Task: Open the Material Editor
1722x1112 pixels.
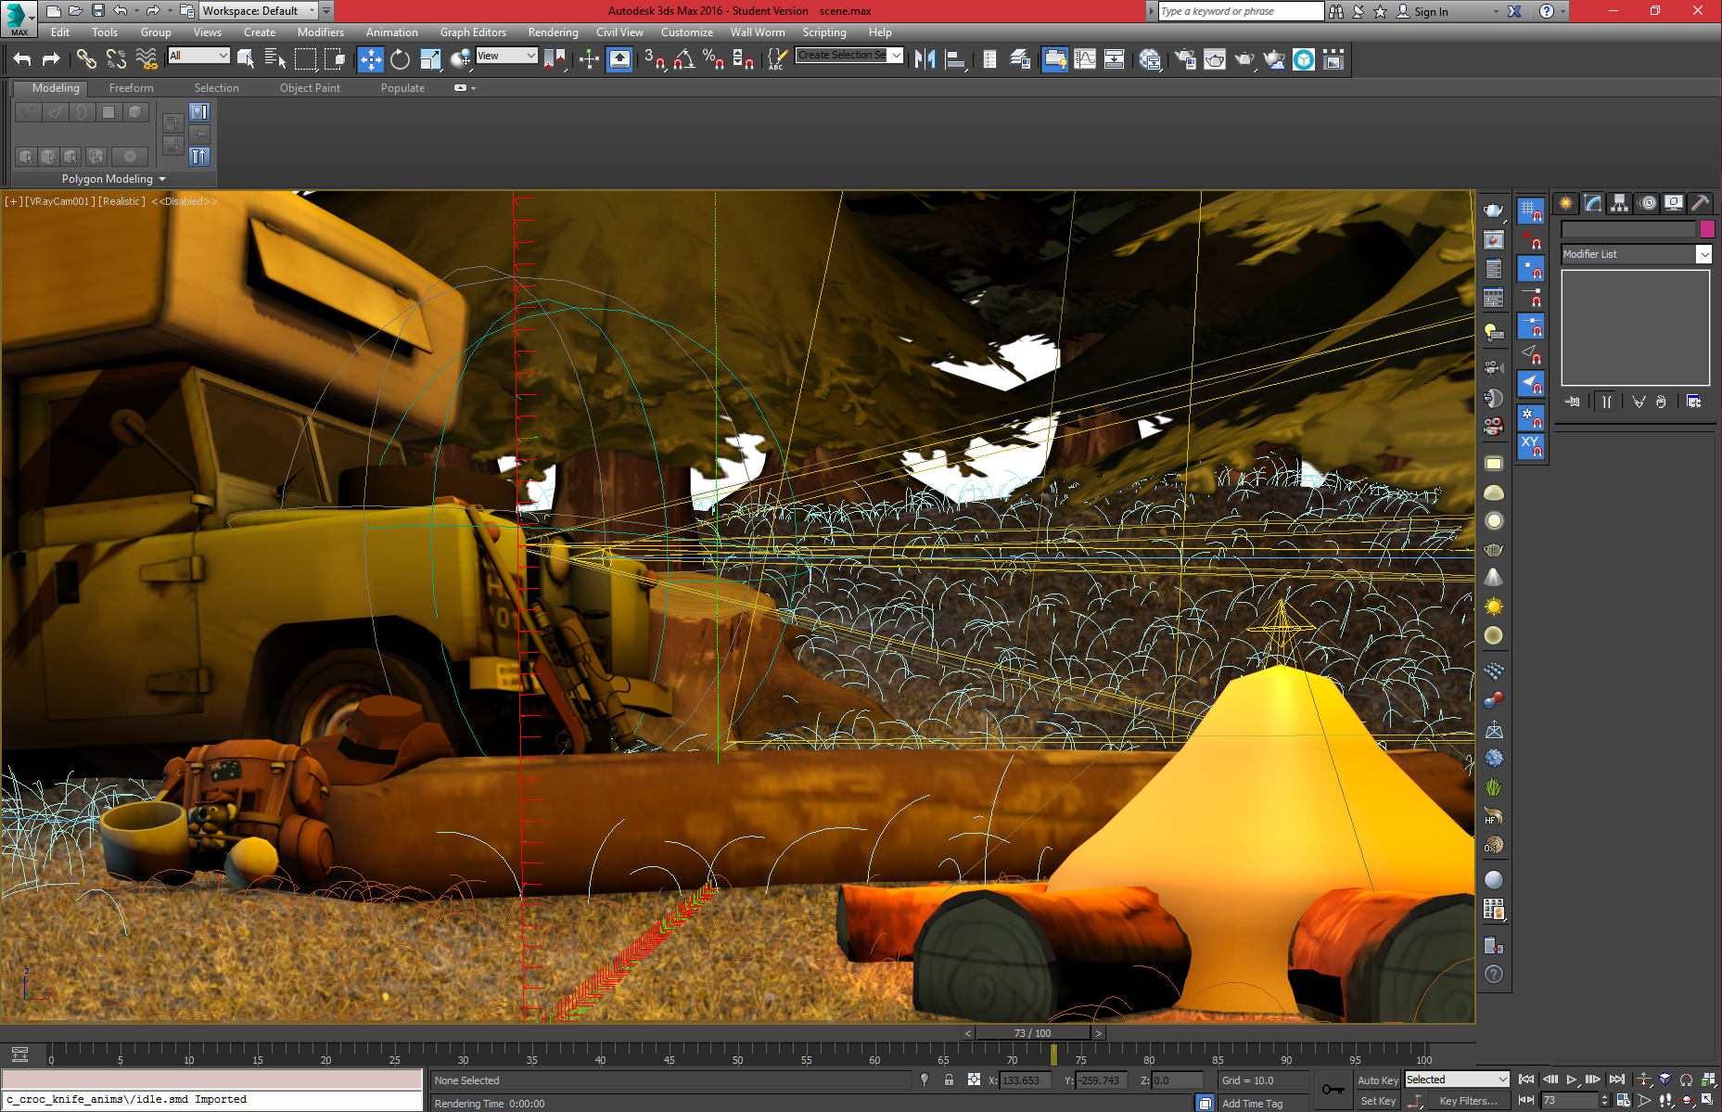Action: point(1150,59)
